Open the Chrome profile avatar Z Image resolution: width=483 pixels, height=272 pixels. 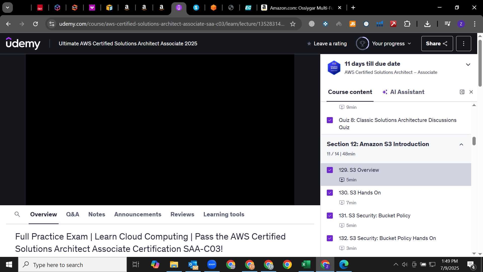(461, 24)
